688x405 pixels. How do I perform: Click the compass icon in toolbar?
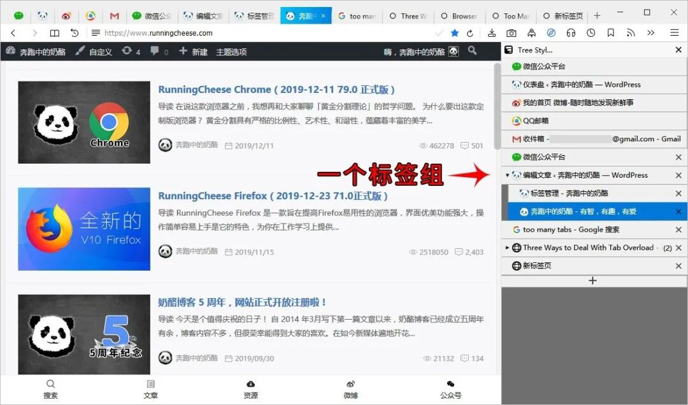click(551, 33)
